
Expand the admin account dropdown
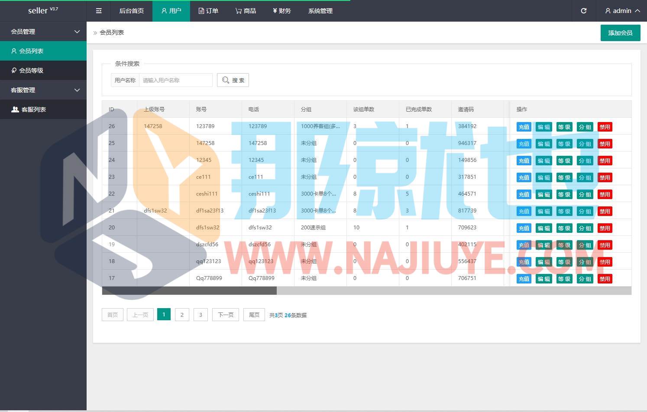(x=622, y=11)
